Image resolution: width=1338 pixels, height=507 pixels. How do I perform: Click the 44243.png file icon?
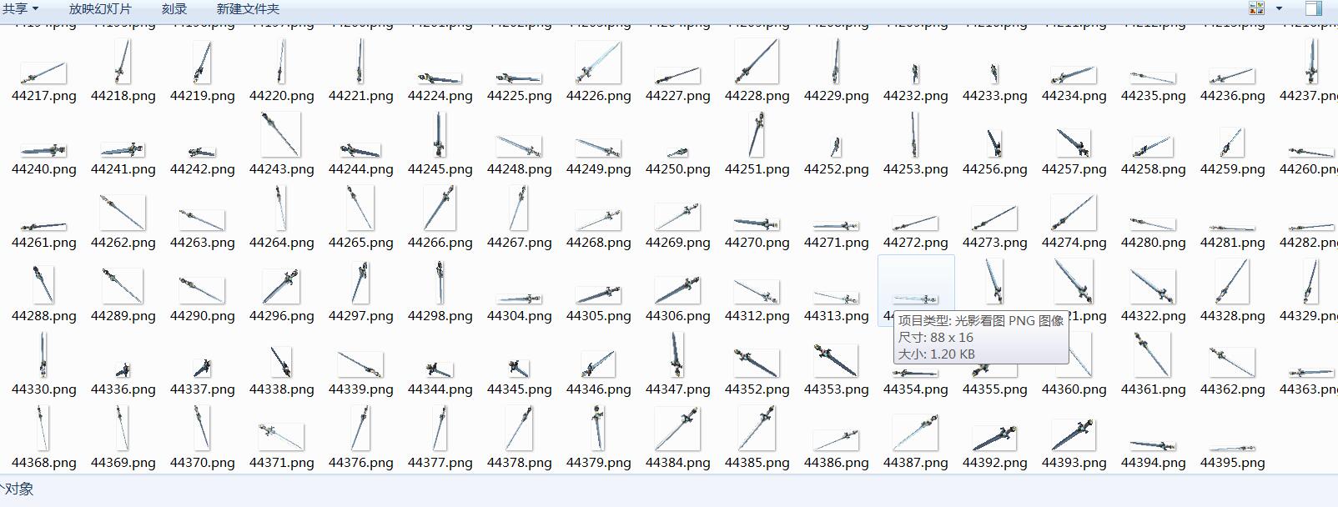point(281,135)
